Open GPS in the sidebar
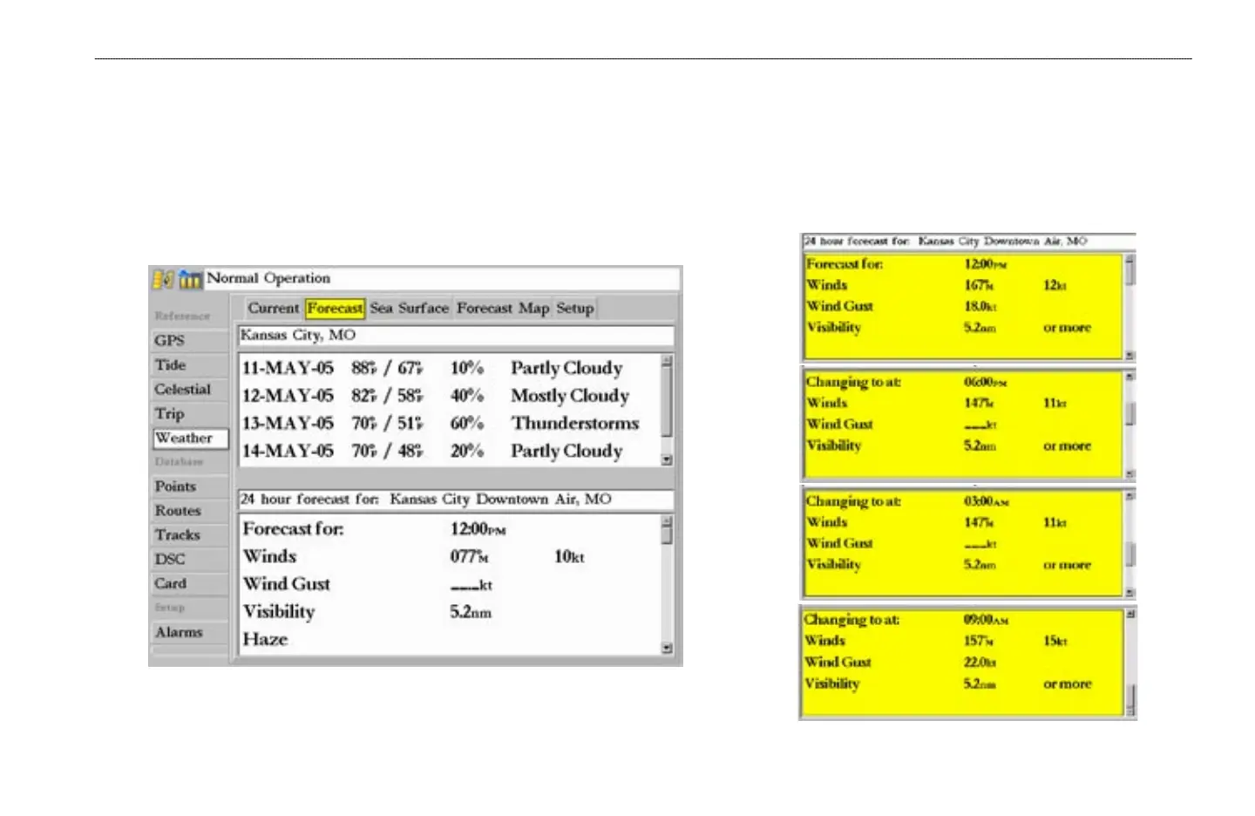 coord(190,340)
